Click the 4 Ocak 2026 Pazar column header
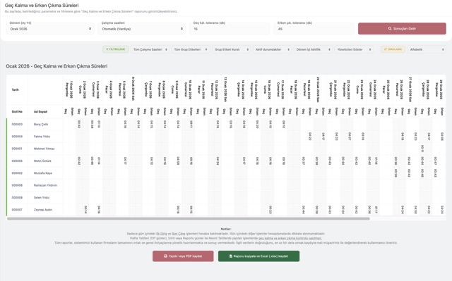 point(109,90)
